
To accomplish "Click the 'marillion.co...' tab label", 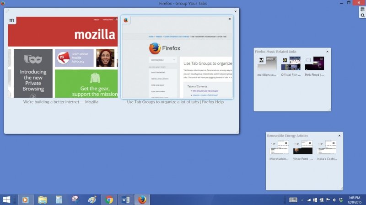I will point(267,75).
